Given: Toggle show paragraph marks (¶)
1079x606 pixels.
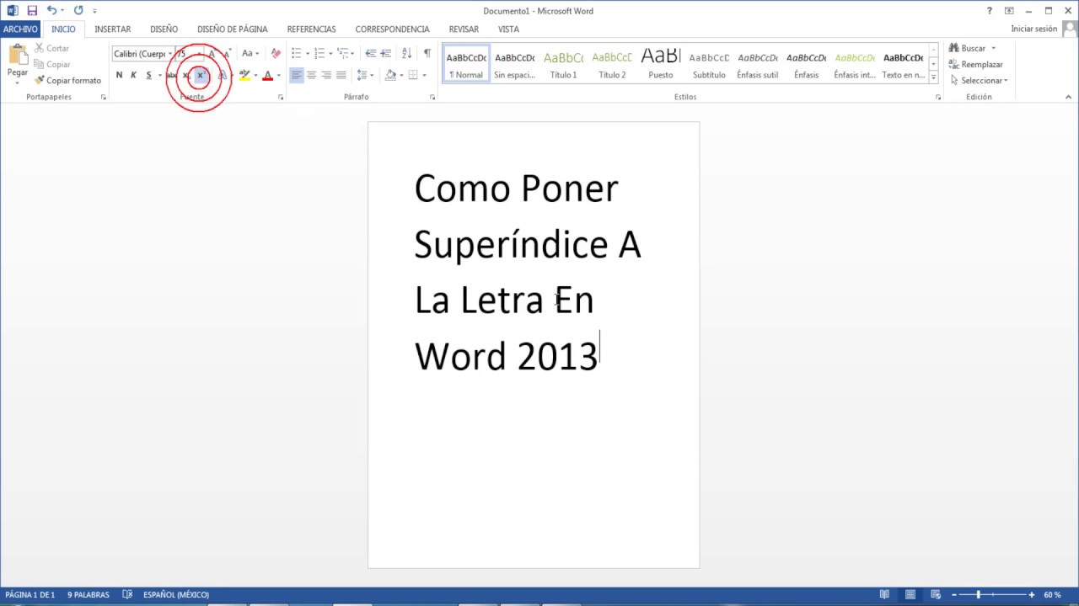Looking at the screenshot, I should [x=427, y=54].
